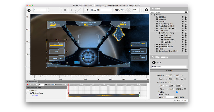This screenshot has height=112, width=214.
Task: Uncheck the Visible checkbox in Object Inspector
Action: [177, 92]
